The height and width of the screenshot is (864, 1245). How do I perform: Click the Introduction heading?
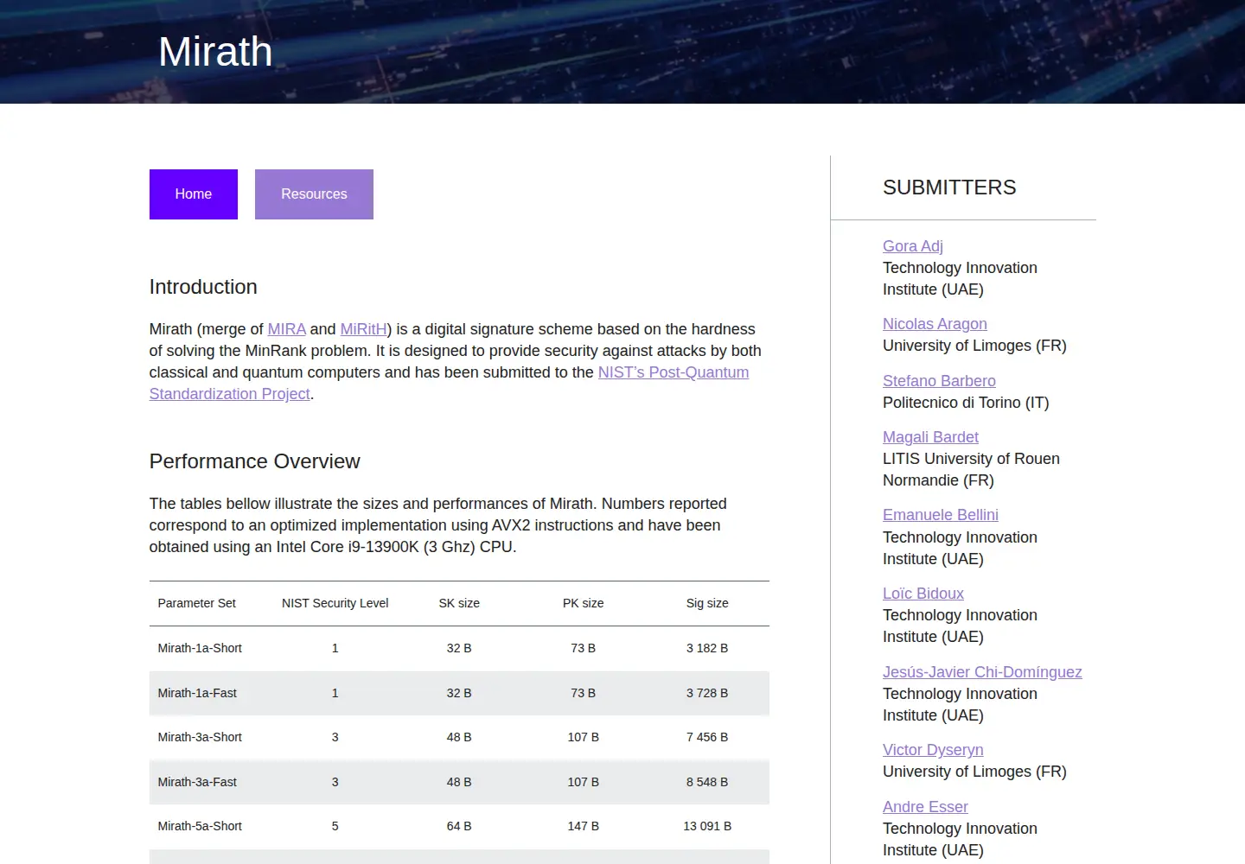pyautogui.click(x=203, y=287)
